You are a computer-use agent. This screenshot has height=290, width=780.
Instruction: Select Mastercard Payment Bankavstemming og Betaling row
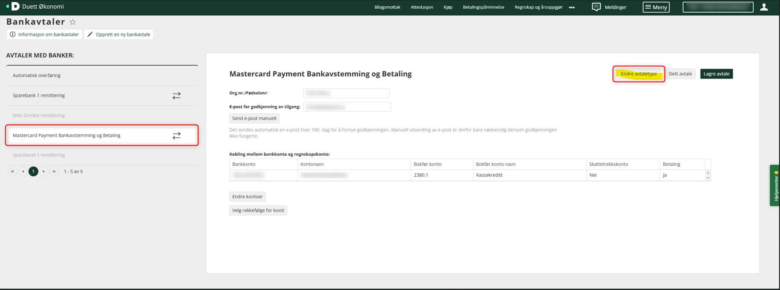point(102,135)
